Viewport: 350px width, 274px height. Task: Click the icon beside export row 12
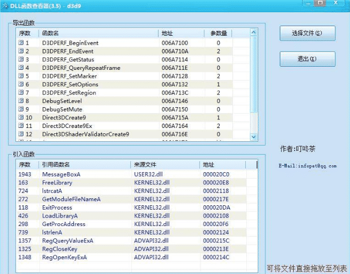[x=21, y=134]
